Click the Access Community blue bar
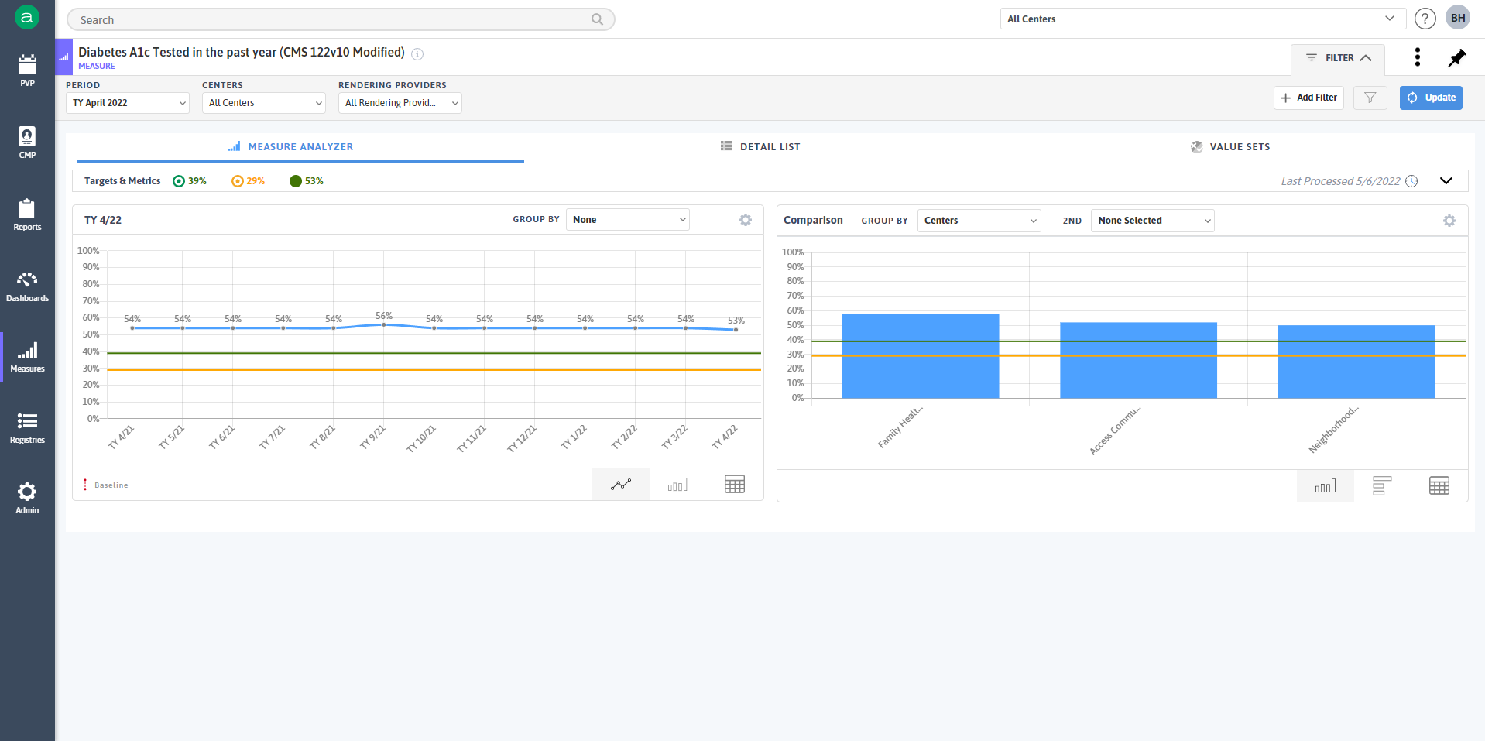The height and width of the screenshot is (744, 1485). 1138,361
